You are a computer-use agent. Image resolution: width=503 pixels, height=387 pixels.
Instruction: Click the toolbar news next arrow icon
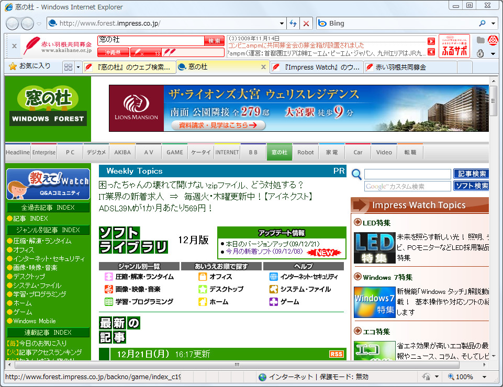tap(431, 41)
